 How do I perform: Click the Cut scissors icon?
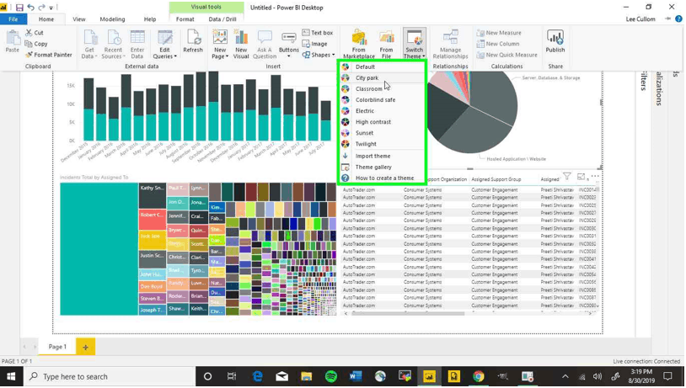(29, 32)
